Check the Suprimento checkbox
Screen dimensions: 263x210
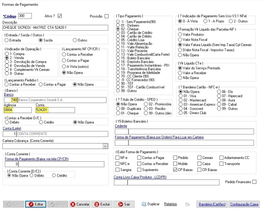click(x=139, y=170)
